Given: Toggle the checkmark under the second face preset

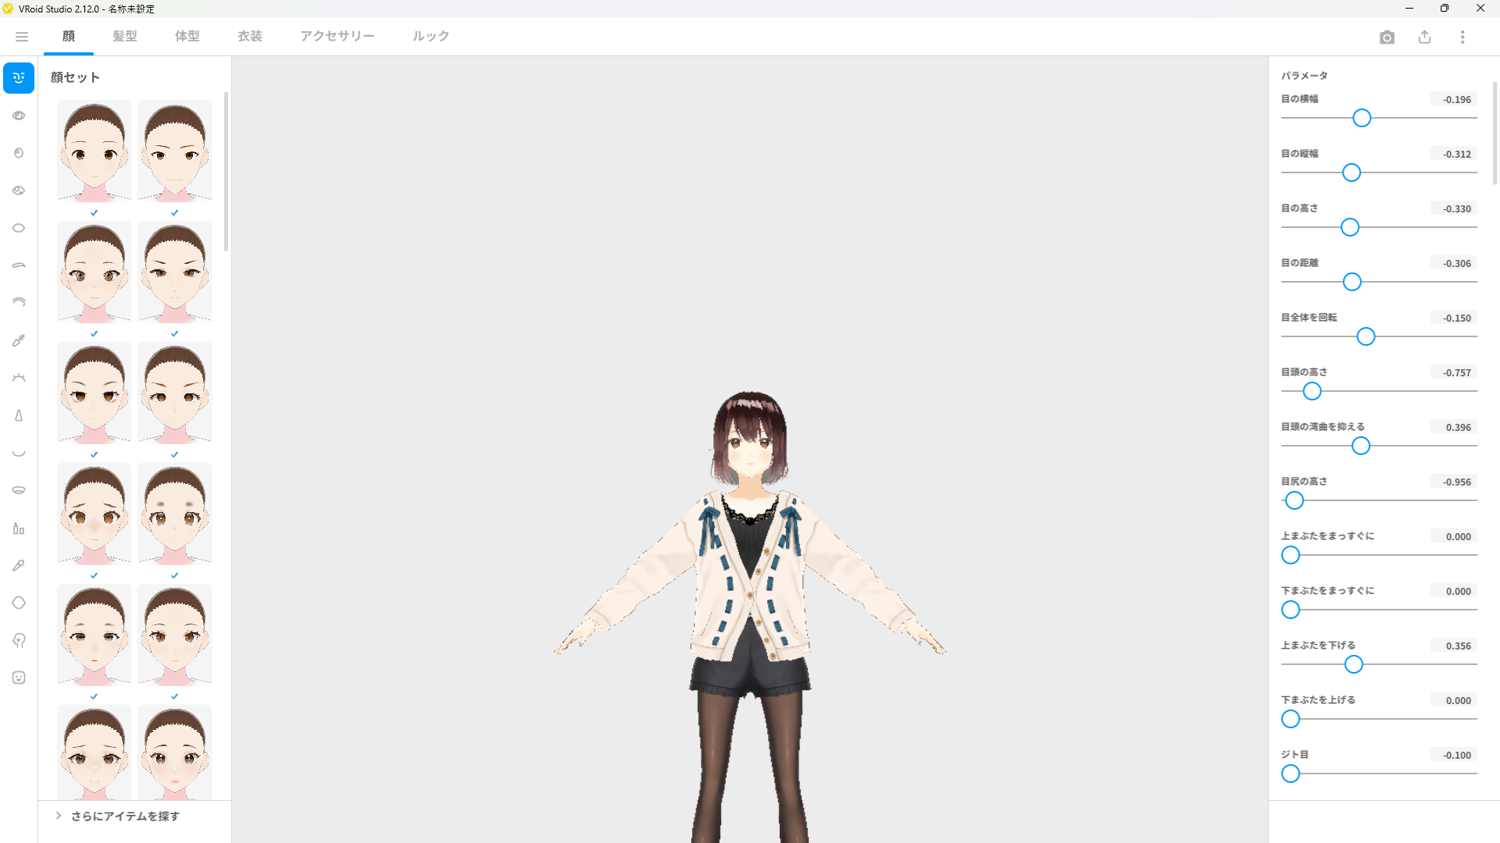Looking at the screenshot, I should click(x=173, y=212).
